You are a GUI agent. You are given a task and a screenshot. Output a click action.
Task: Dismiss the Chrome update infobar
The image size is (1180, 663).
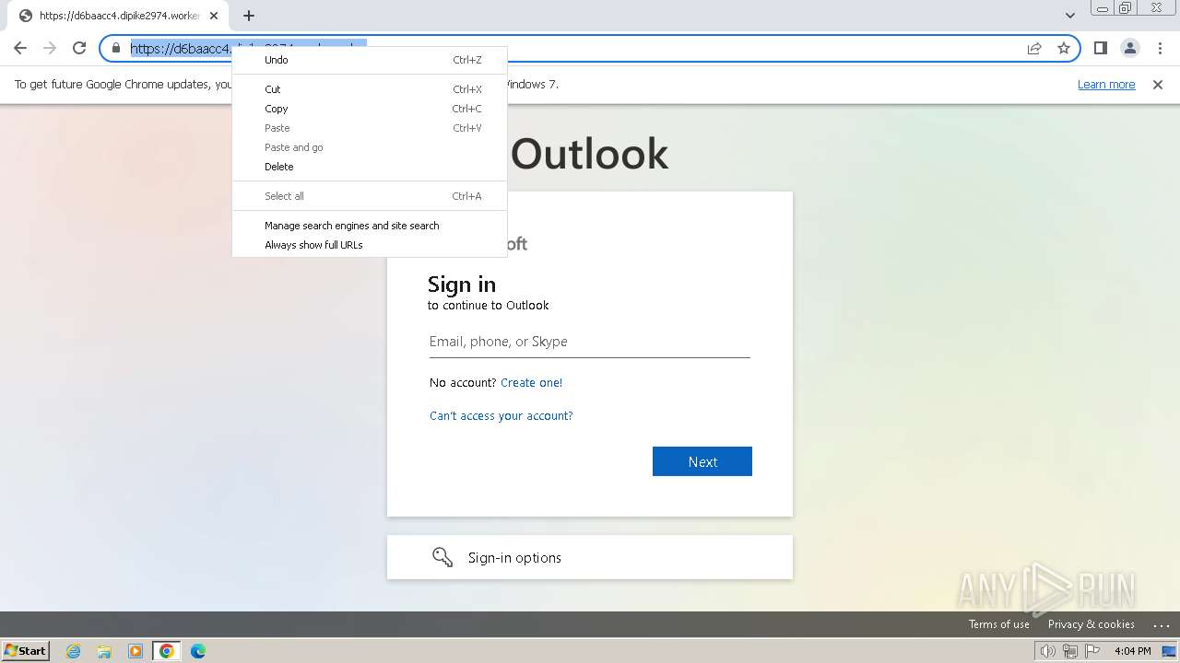(x=1158, y=84)
